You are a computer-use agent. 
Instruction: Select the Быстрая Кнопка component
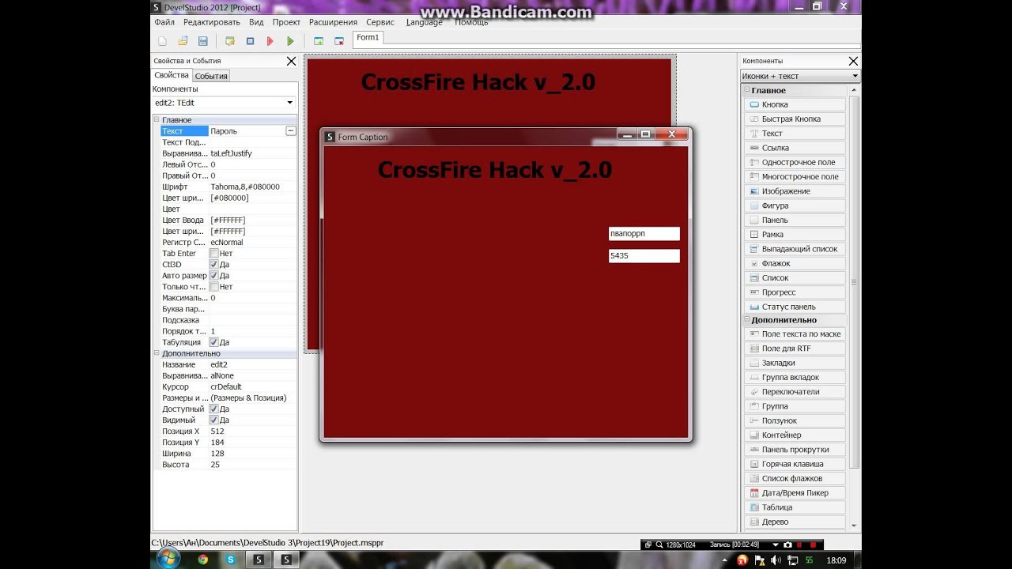795,119
